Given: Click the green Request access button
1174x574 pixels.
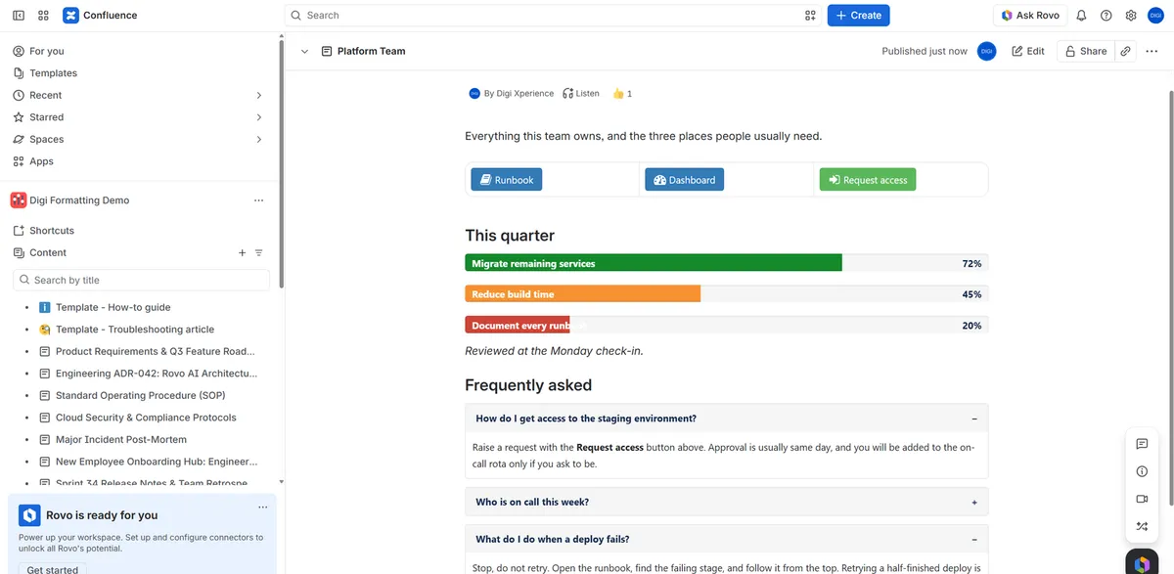Looking at the screenshot, I should (x=867, y=180).
